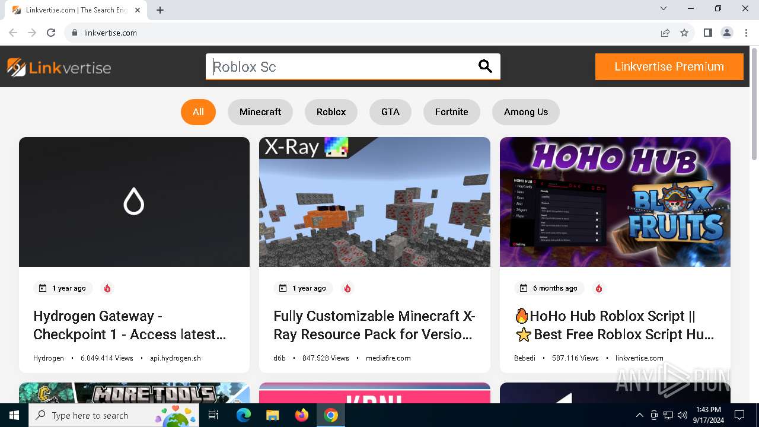Open the notification center
The height and width of the screenshot is (427, 759).
point(739,415)
